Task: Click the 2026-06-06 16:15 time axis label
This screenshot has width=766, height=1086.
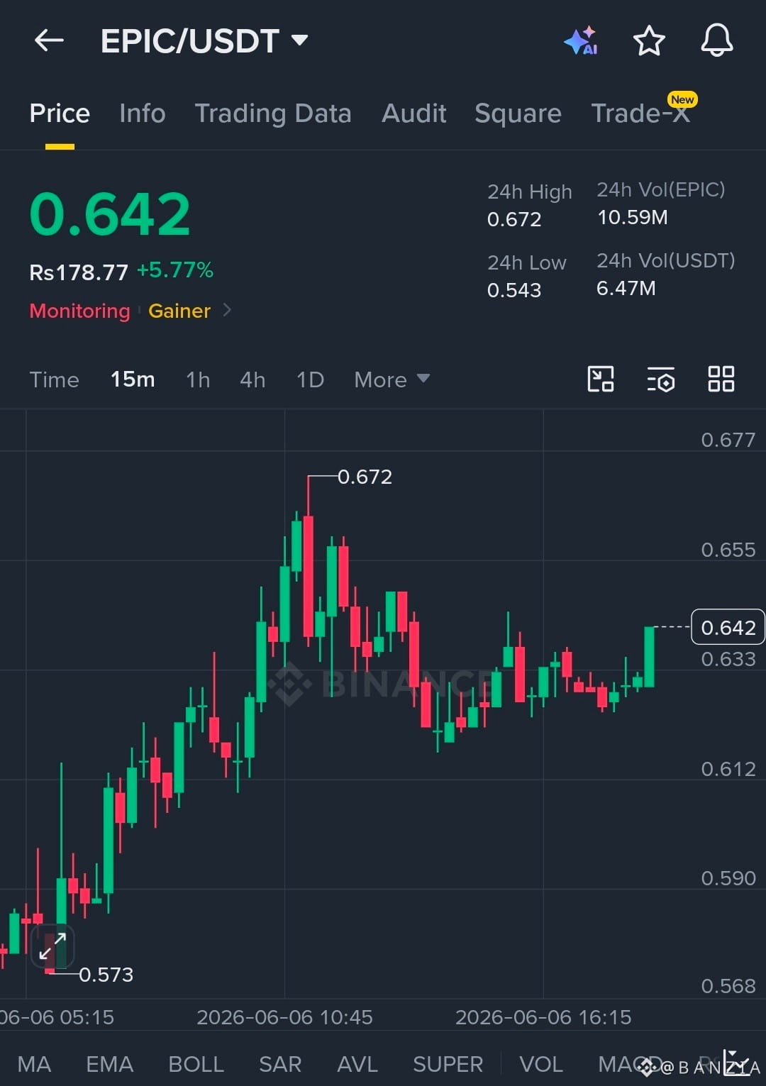Action: [x=543, y=1017]
